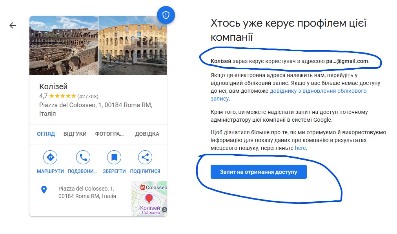Click the heading 'Хтось уже керує профілем'
Screen dimensions: 397x234
[288, 30]
